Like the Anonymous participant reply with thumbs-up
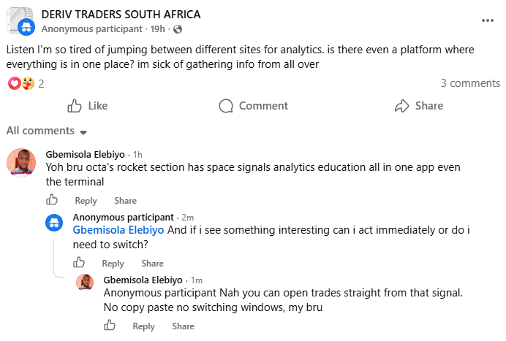 tap(79, 262)
